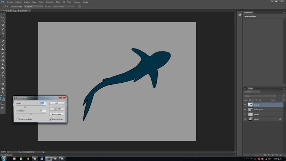Select the Zoom magnifier tool
The image size is (286, 161).
coord(3,92)
